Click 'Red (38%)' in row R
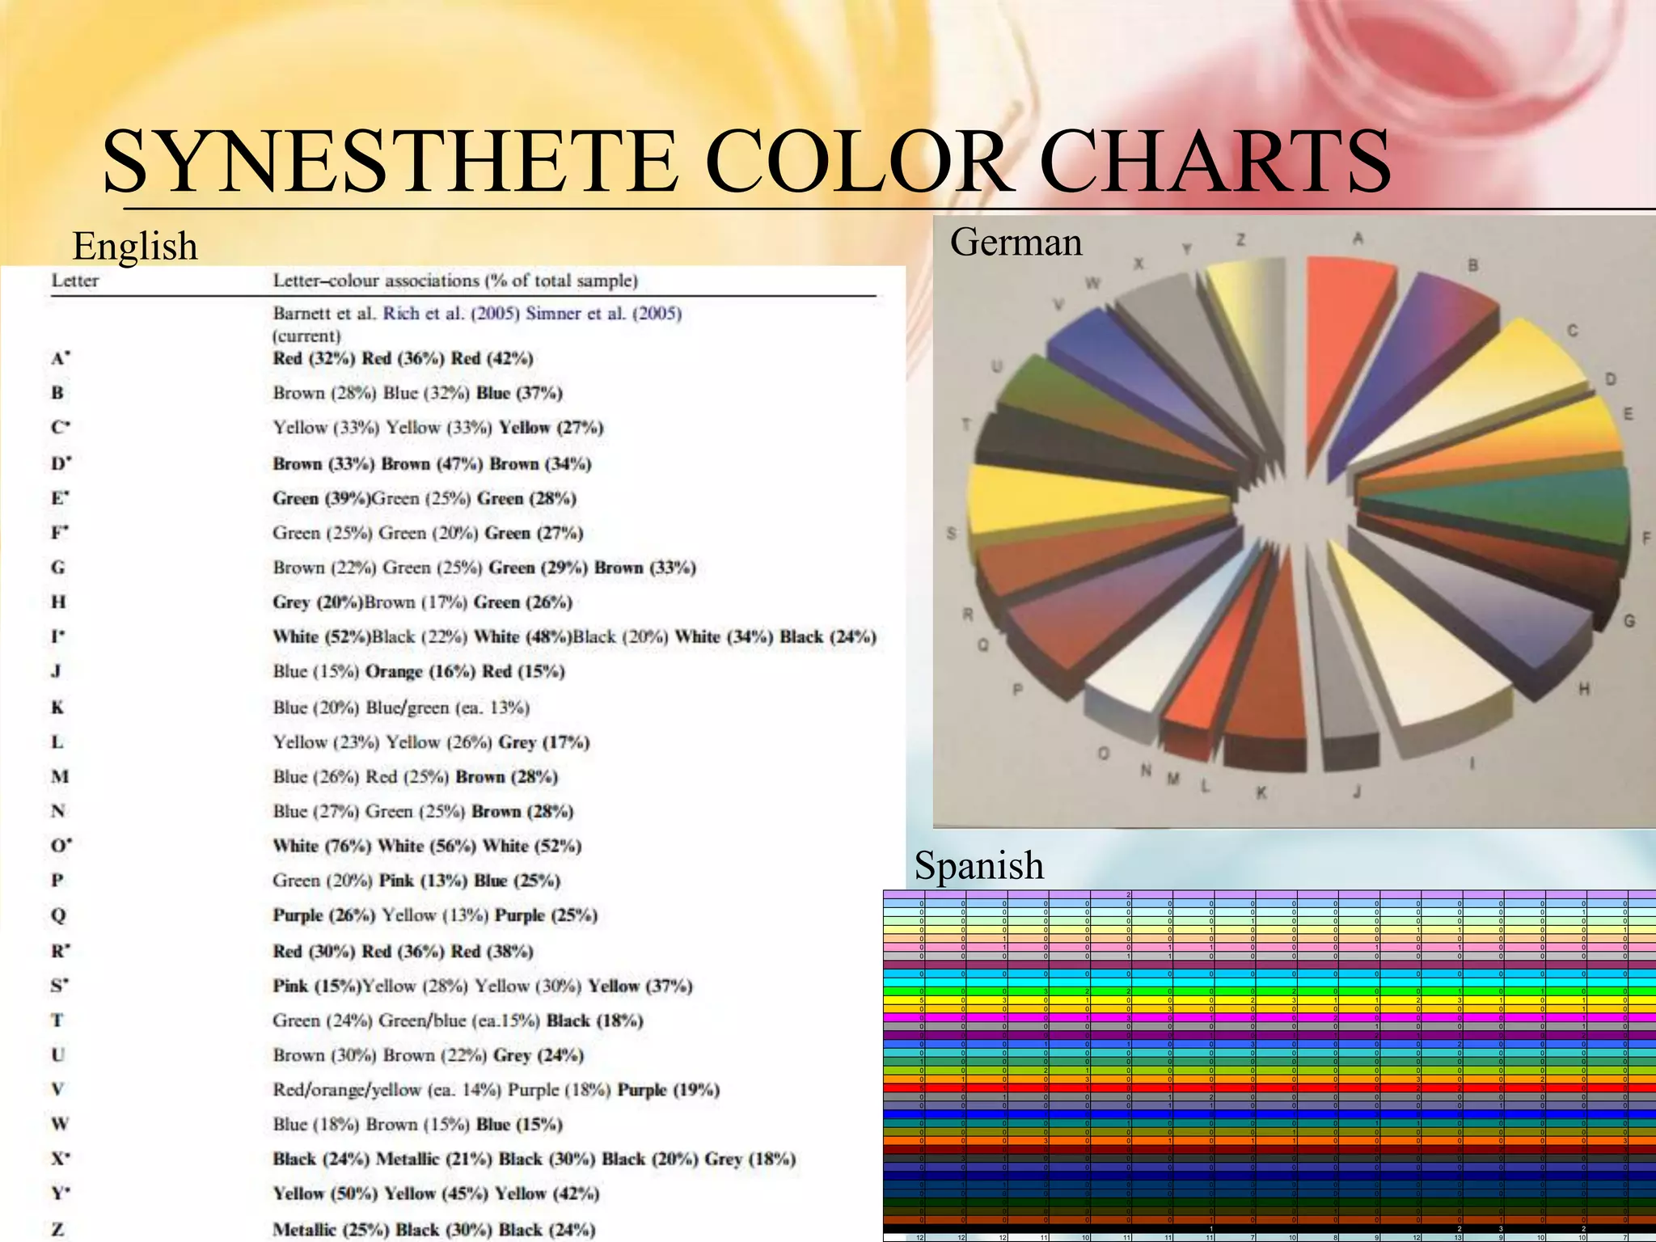This screenshot has width=1656, height=1242. (x=492, y=952)
